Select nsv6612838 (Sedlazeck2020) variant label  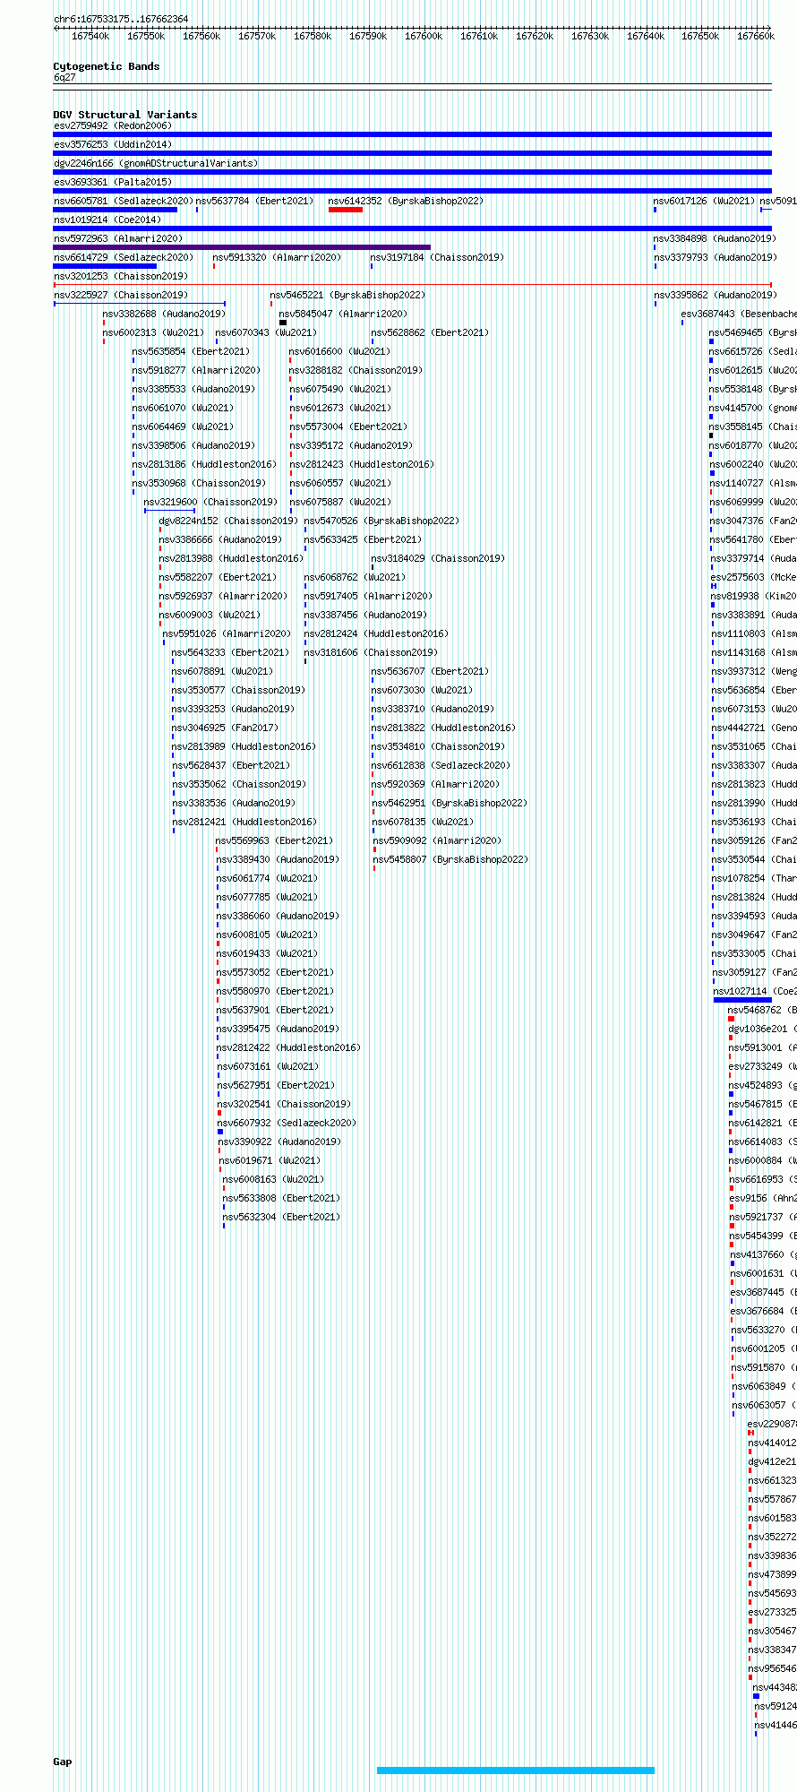pyautogui.click(x=441, y=765)
